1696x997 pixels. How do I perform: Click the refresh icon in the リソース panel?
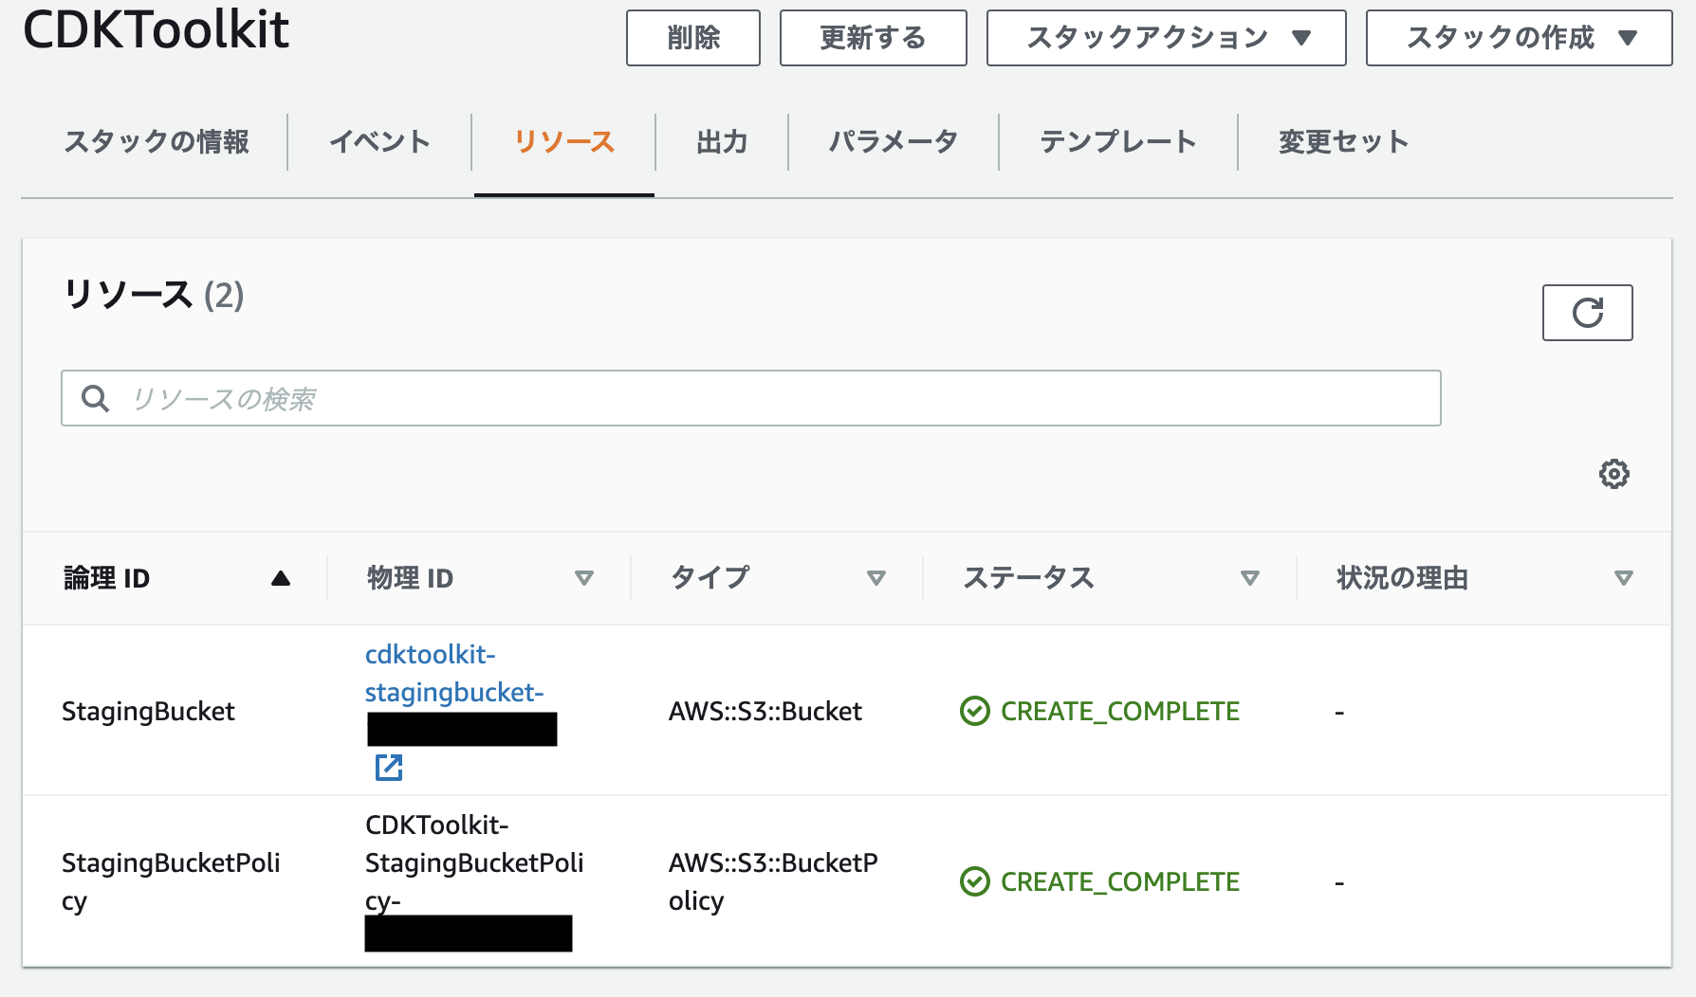click(x=1587, y=312)
